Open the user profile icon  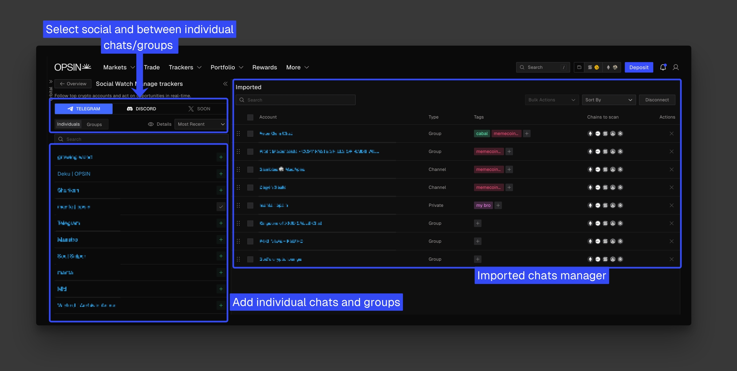[676, 67]
